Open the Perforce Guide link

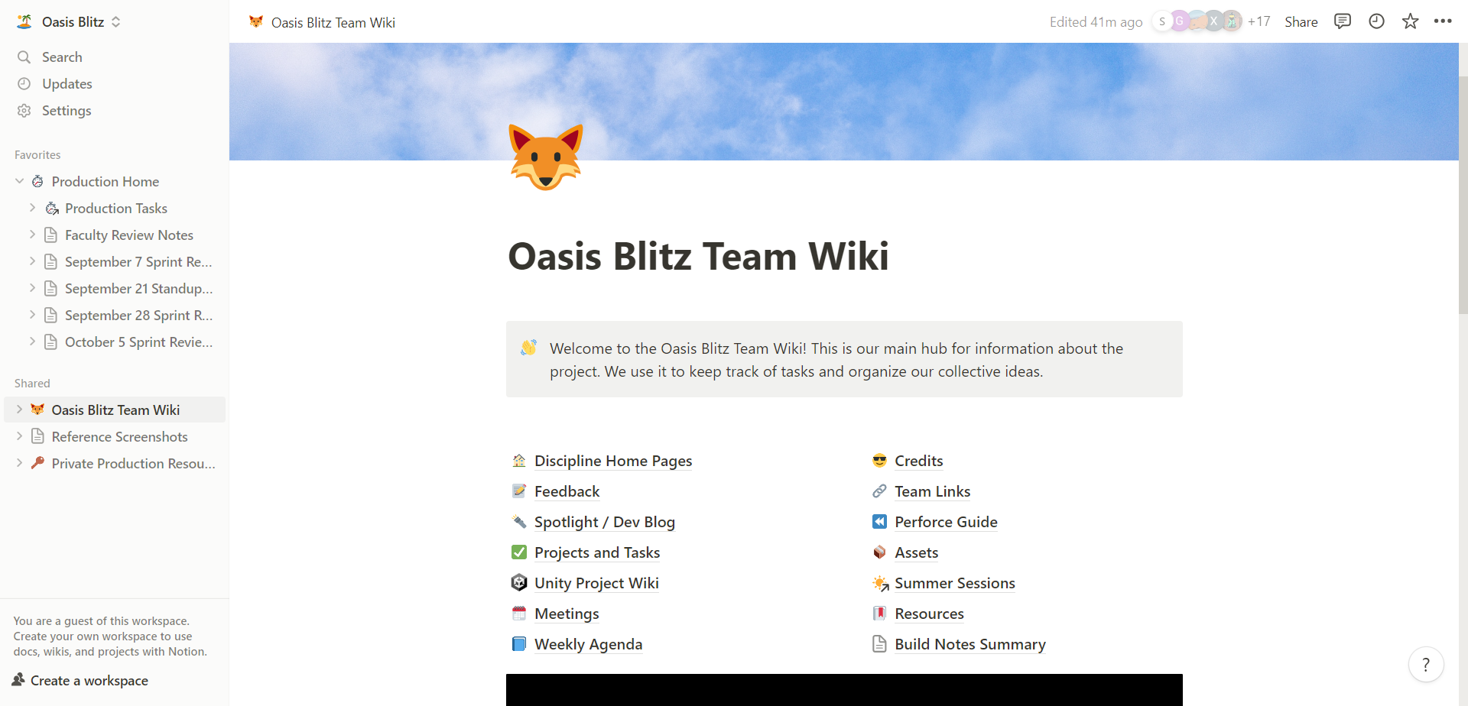point(946,522)
